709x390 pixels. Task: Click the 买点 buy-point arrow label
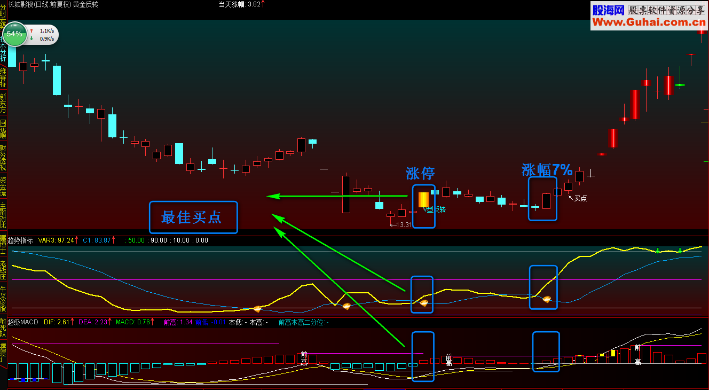578,198
